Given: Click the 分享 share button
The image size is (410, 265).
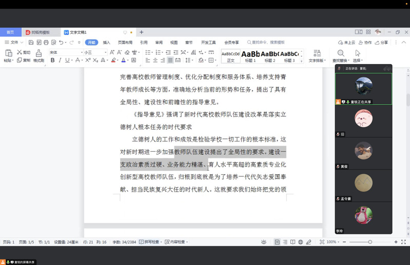Looking at the screenshot, I should click(x=382, y=43).
